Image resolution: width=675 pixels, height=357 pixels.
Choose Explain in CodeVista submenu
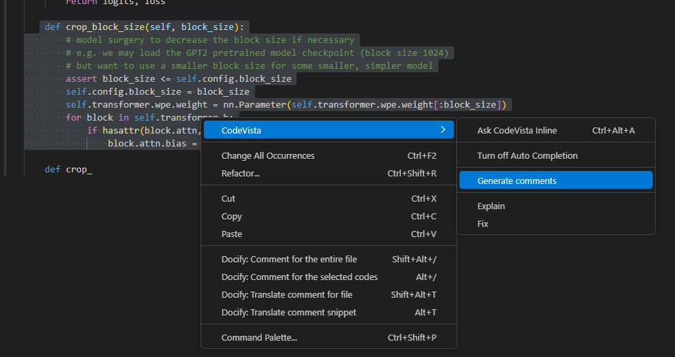point(556,206)
